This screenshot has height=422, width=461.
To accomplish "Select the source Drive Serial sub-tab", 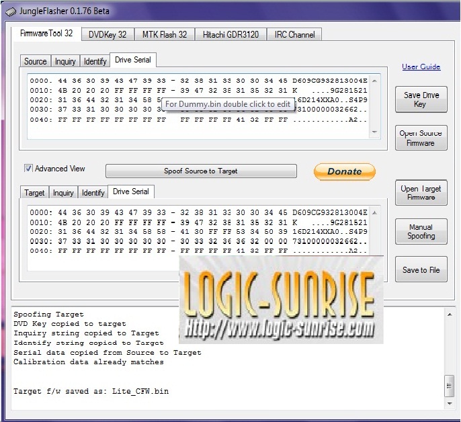I will tap(133, 60).
